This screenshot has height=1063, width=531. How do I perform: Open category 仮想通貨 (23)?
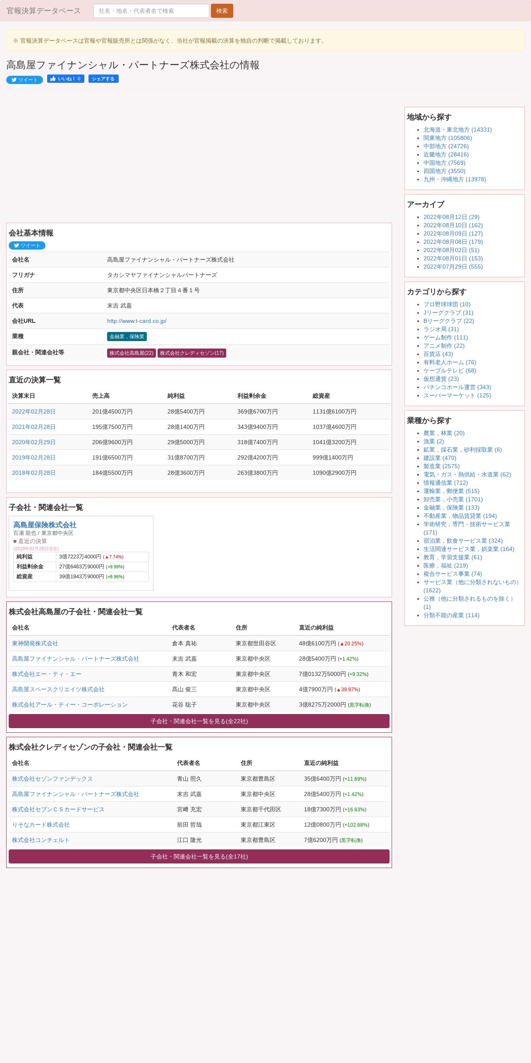(x=441, y=379)
